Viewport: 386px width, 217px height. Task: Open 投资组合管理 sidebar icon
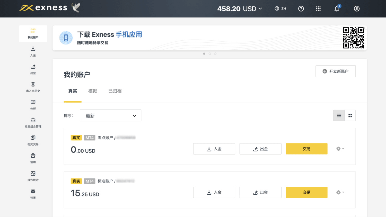(33, 122)
